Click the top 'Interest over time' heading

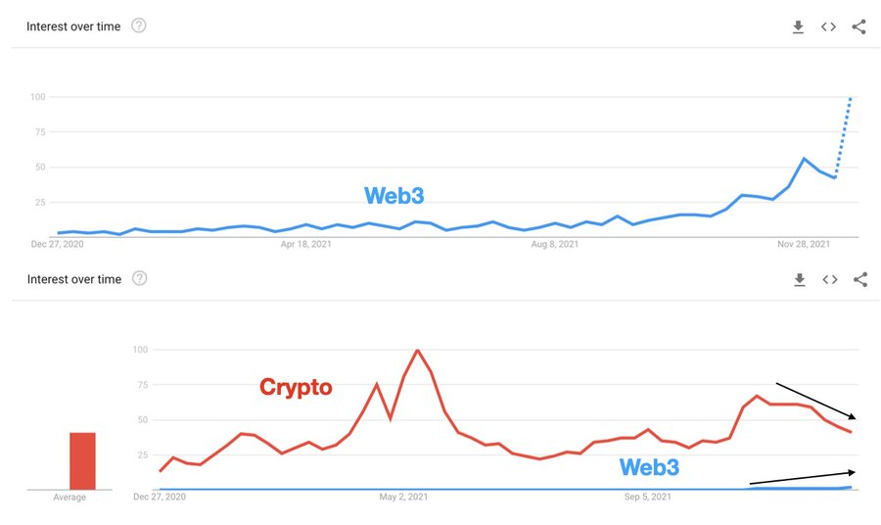pos(73,26)
